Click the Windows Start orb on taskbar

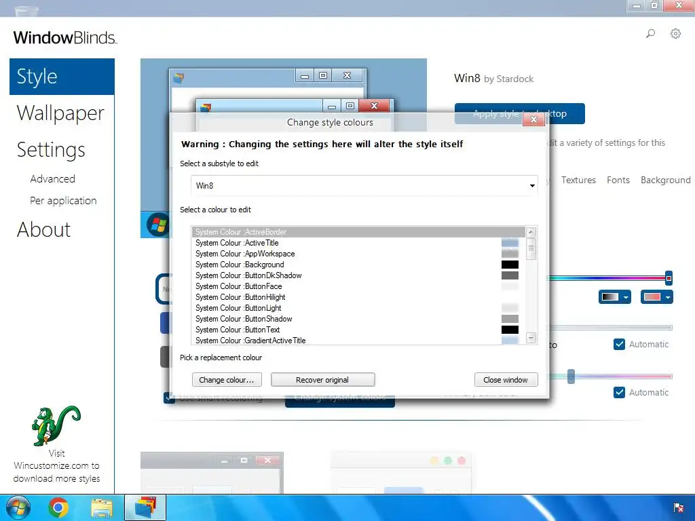17,507
